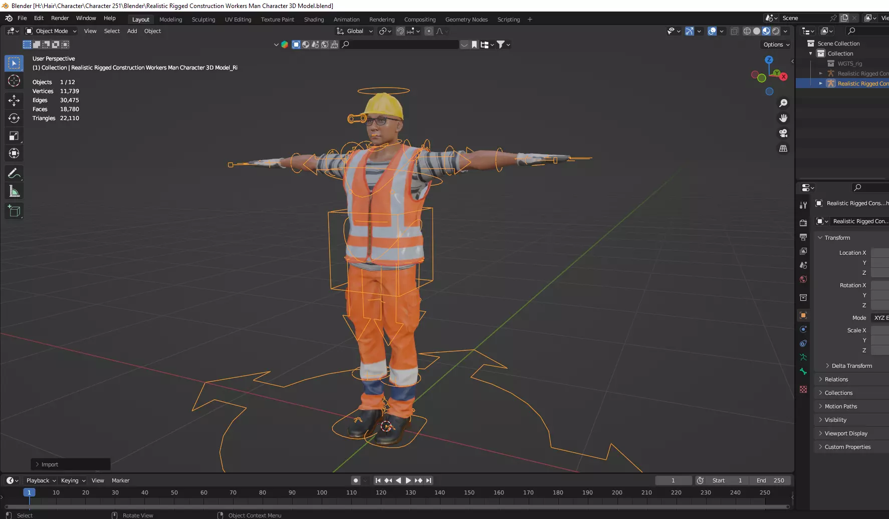Switch to material preview shading
889x519 pixels.
(766, 31)
